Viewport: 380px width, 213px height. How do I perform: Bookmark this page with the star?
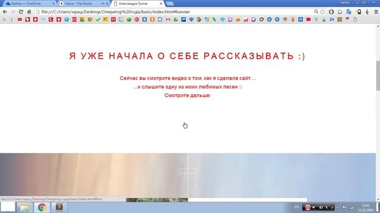tap(322, 12)
